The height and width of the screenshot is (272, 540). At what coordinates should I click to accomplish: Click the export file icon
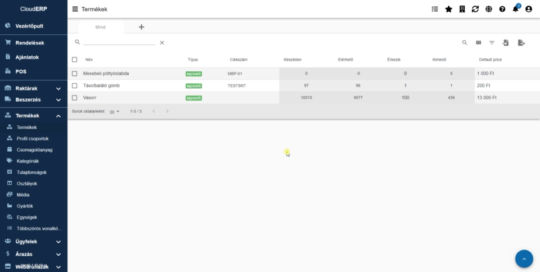click(521, 43)
